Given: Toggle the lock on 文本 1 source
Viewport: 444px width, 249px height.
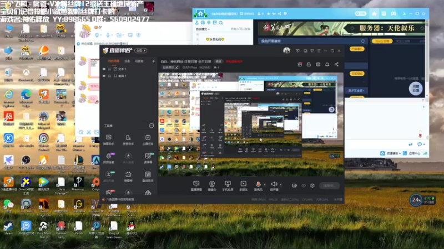Looking at the screenshot, I should [x=109, y=69].
